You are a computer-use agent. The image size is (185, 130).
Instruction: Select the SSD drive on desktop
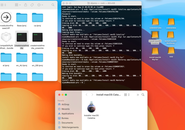point(171,51)
